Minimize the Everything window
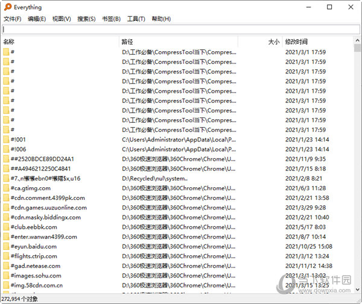362x304 pixels. [x=308, y=7]
